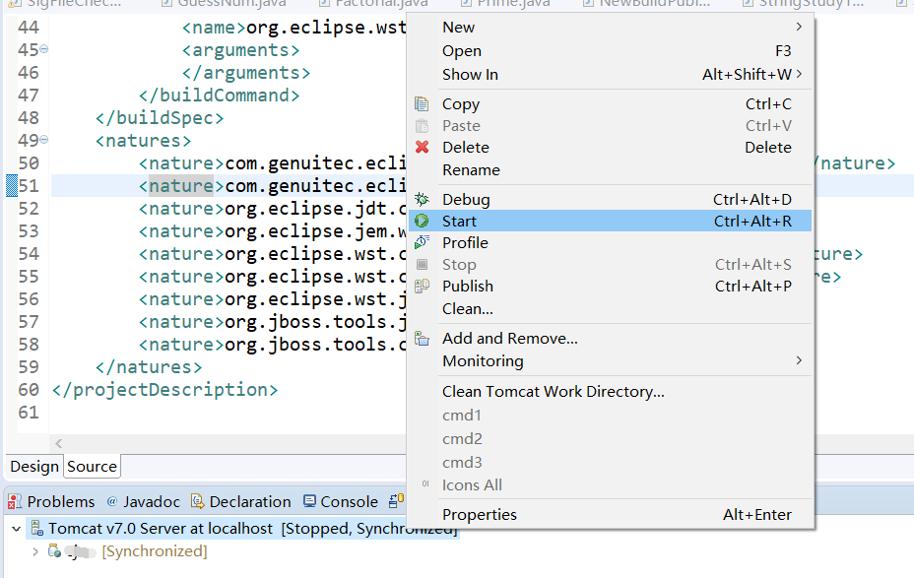914x578 pixels.
Task: Click the synchronized module icon under Tomcat
Action: [55, 550]
